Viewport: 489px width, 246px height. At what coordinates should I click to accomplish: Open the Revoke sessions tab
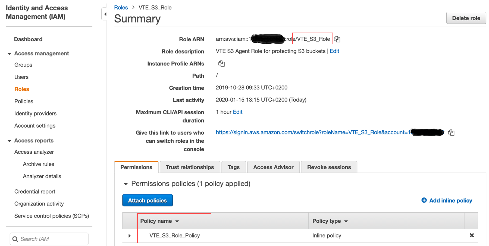click(x=329, y=167)
